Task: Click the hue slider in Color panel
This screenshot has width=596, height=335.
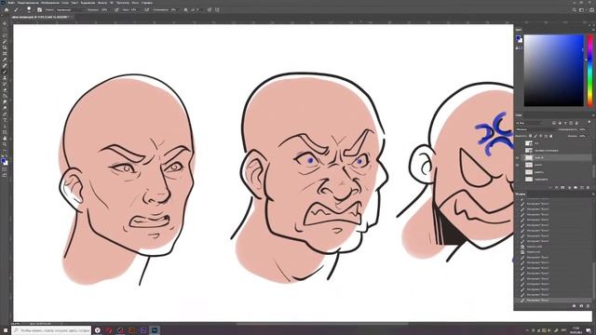Action: tap(589, 71)
